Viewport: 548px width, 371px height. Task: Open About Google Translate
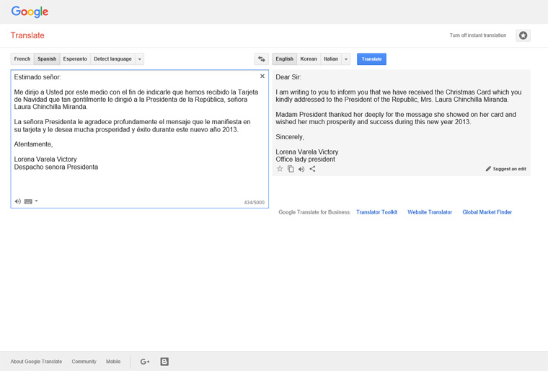[36, 362]
